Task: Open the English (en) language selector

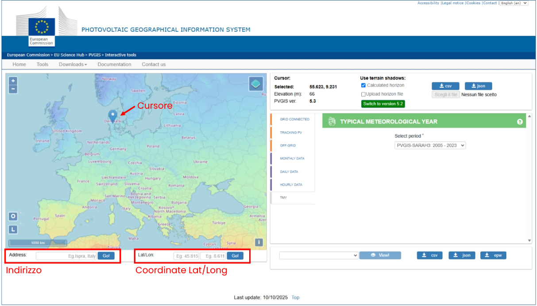Action: point(514,3)
